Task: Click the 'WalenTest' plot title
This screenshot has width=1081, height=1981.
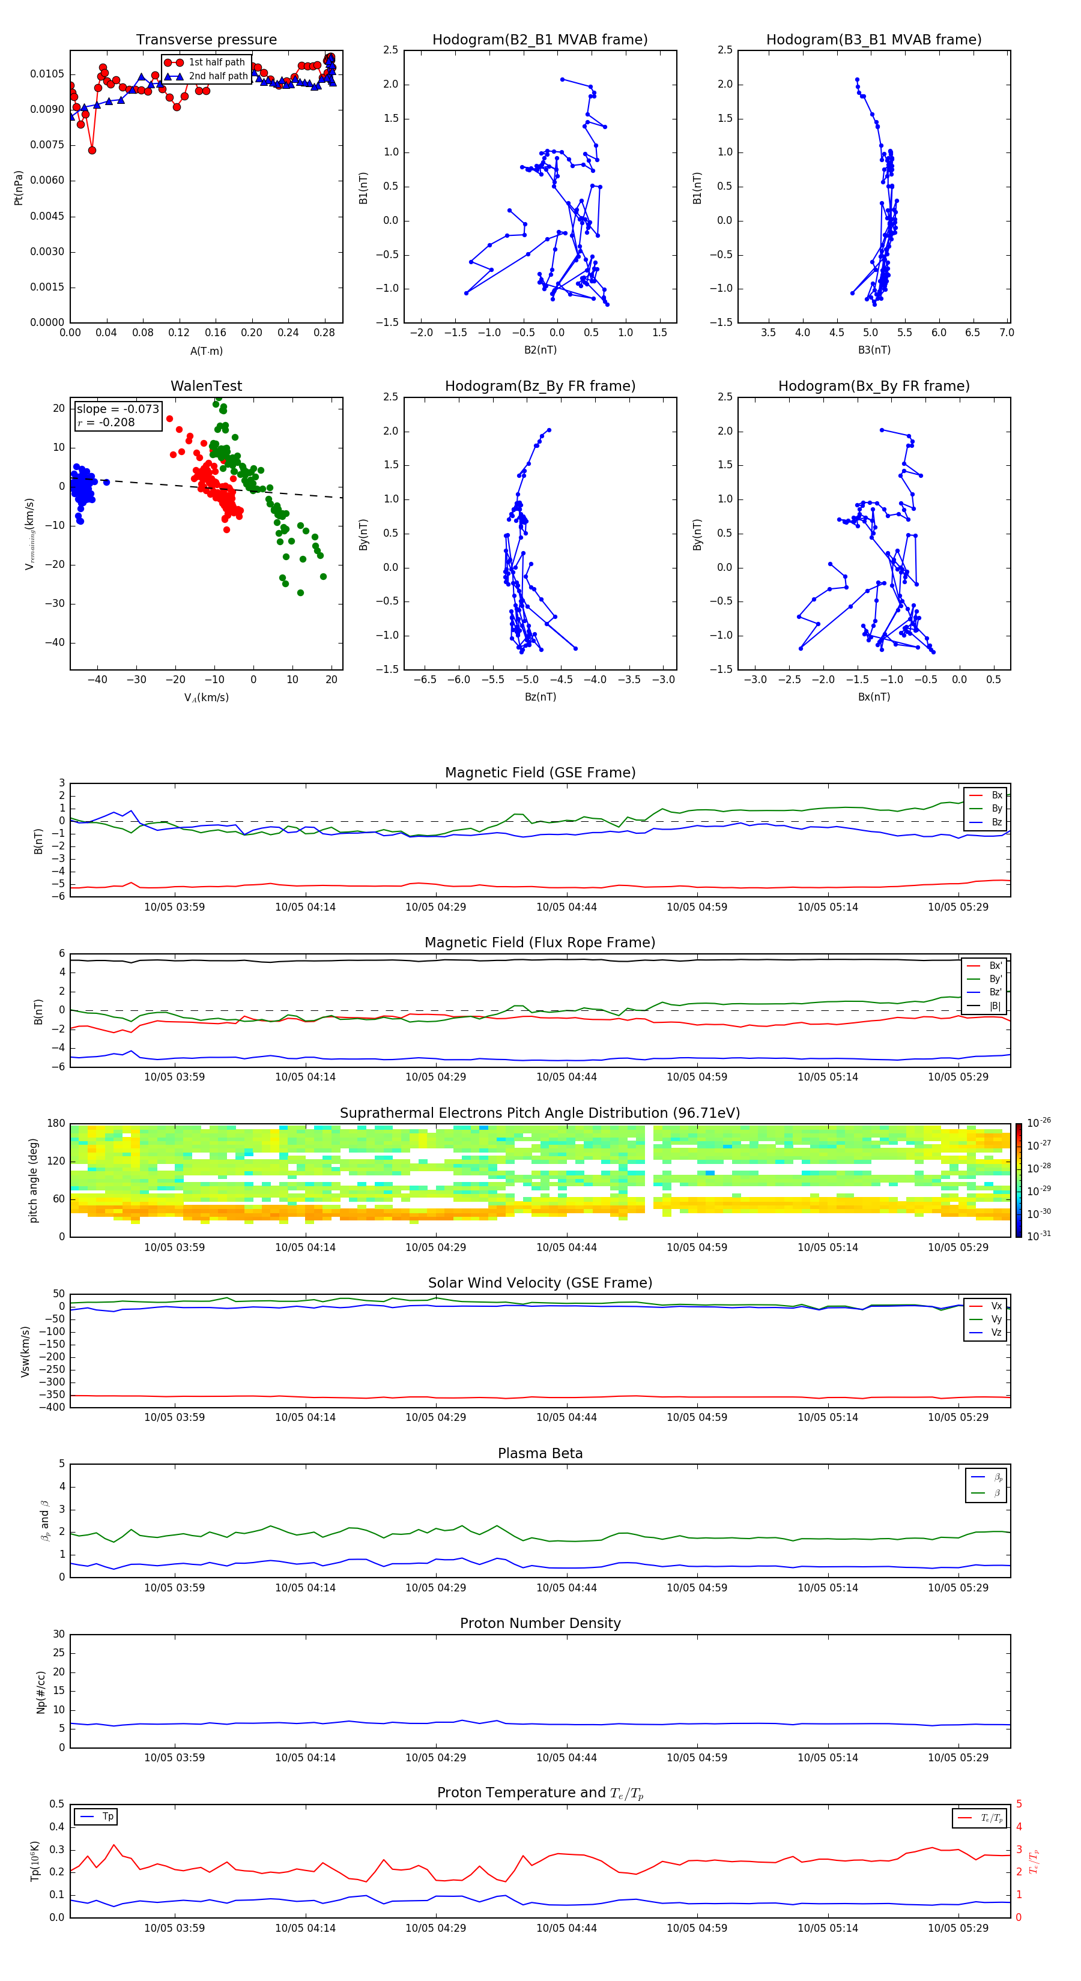Action: click(x=206, y=386)
